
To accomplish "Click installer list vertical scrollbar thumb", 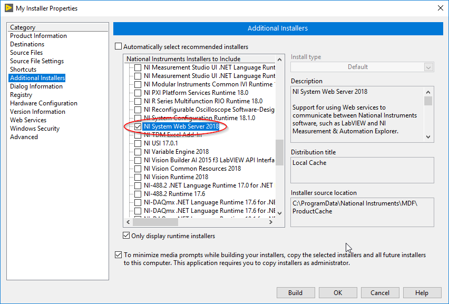I will point(280,152).
